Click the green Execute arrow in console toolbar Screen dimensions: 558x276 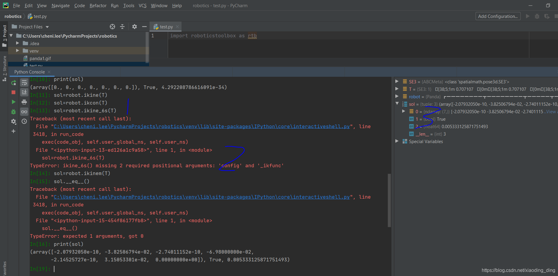point(13,102)
